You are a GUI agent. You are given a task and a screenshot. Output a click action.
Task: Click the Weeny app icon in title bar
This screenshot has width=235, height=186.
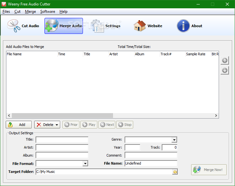coord(4,4)
